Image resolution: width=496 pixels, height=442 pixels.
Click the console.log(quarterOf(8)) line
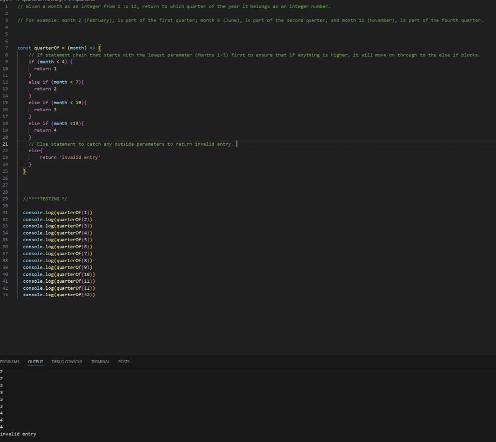(x=58, y=260)
